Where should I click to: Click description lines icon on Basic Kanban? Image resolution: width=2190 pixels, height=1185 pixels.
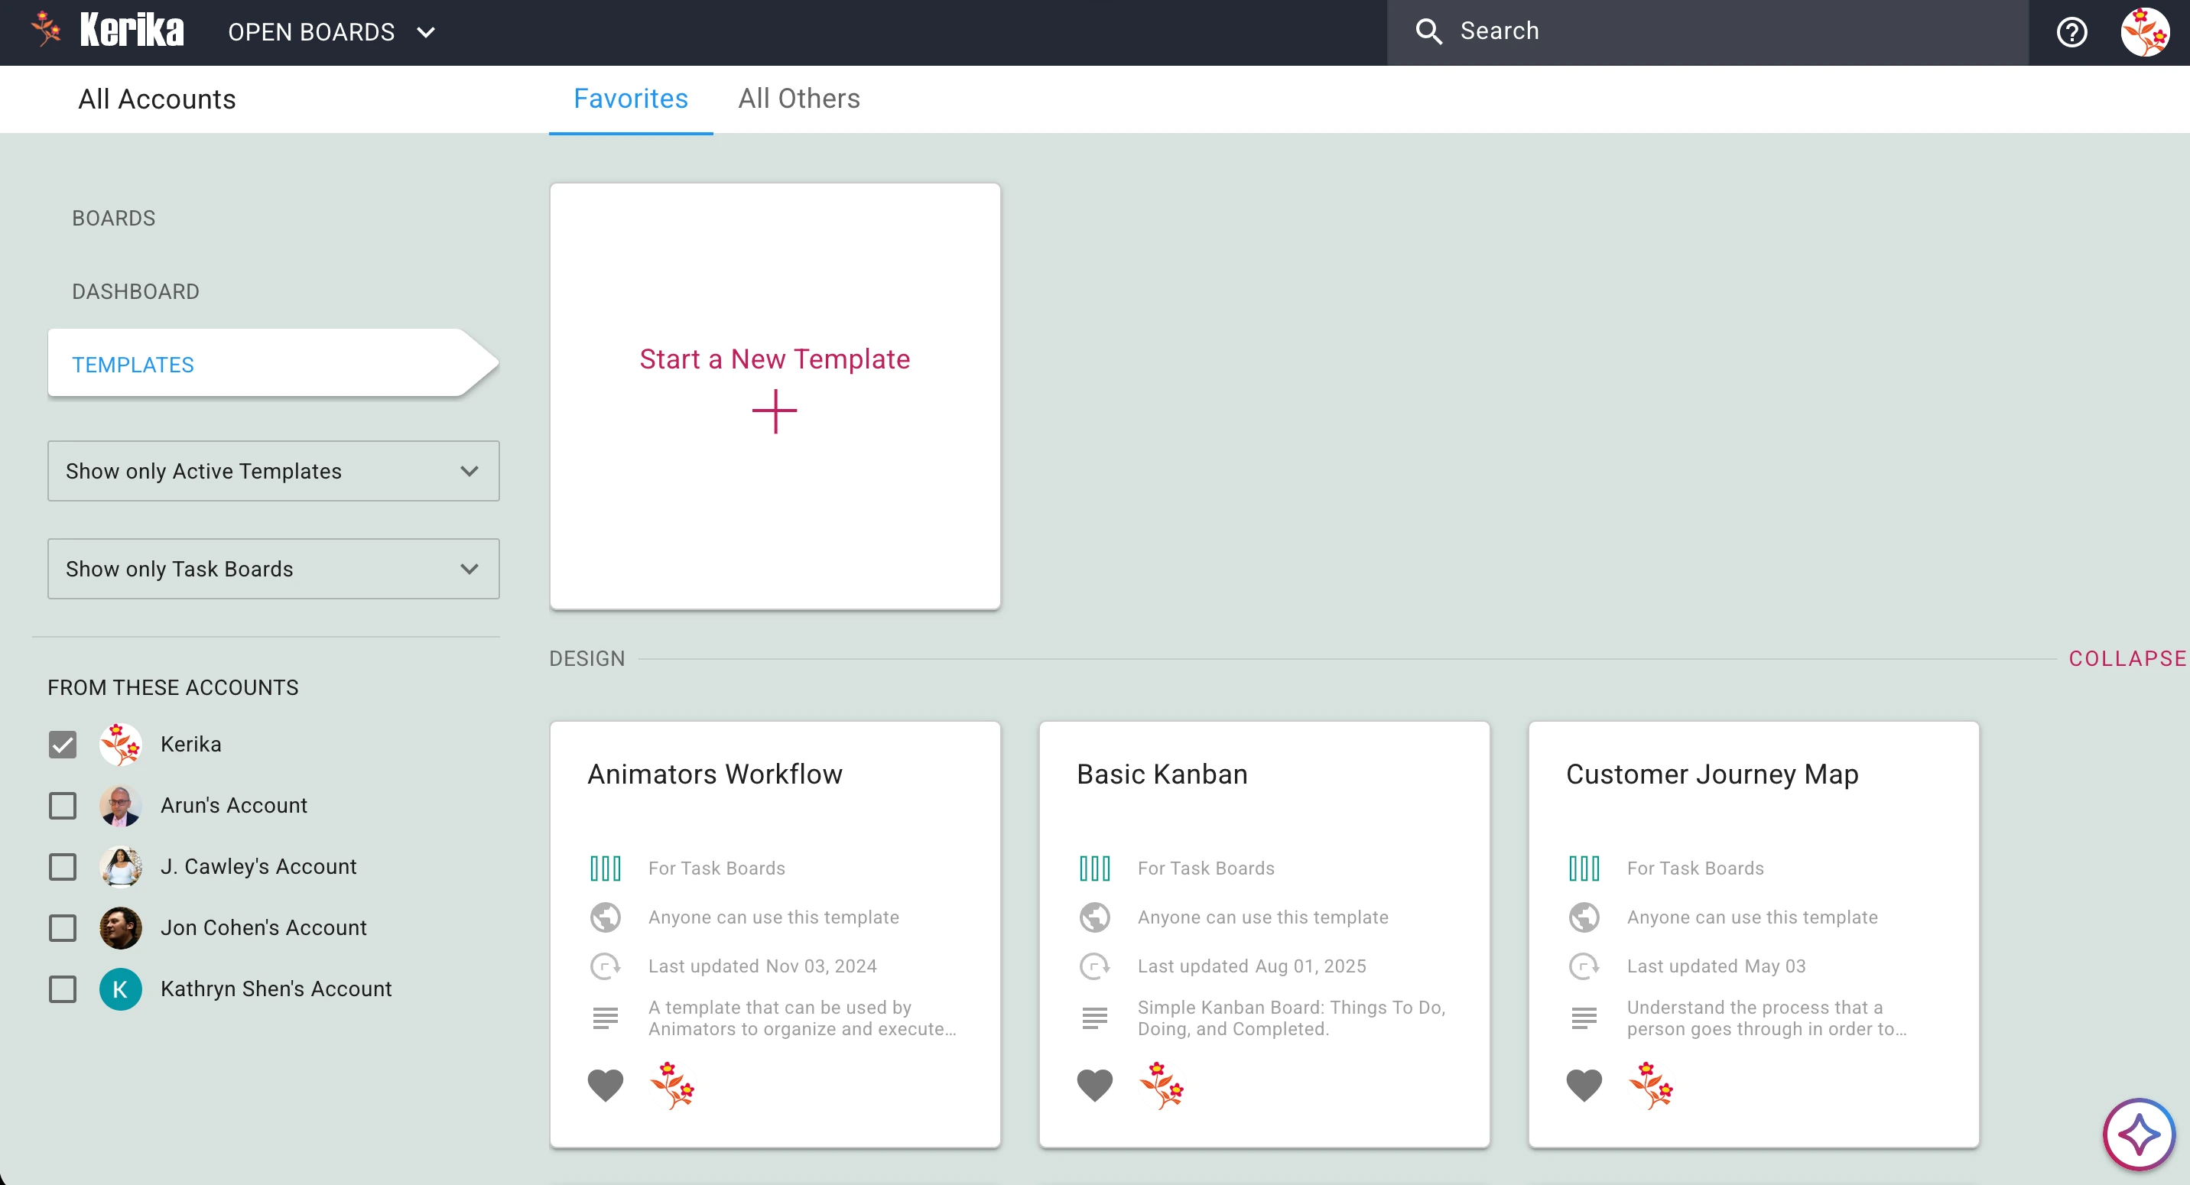click(x=1094, y=1018)
